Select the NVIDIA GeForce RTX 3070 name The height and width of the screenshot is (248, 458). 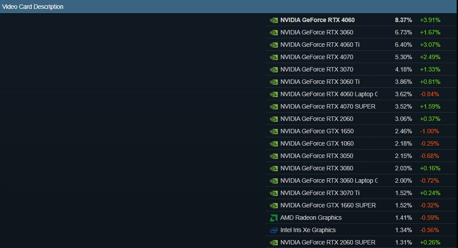pyautogui.click(x=317, y=69)
